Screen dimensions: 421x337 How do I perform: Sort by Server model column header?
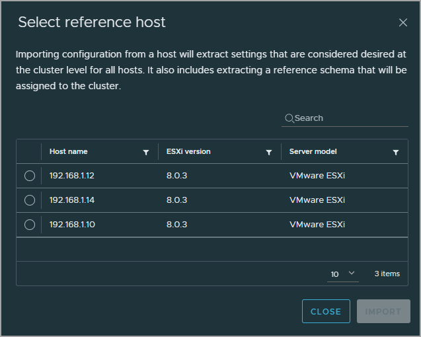click(313, 151)
